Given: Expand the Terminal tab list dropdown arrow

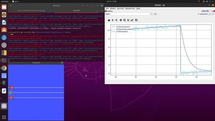Looking at the screenshot, I should coord(102,10).
